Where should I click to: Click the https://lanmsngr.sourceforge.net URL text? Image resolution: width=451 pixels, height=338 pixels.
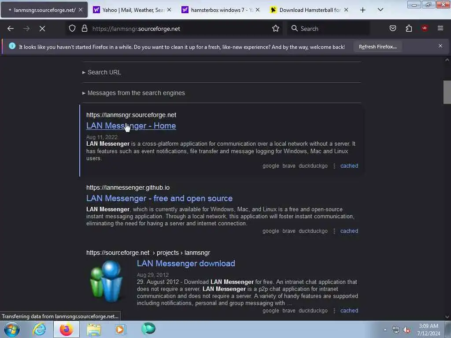tap(131, 115)
